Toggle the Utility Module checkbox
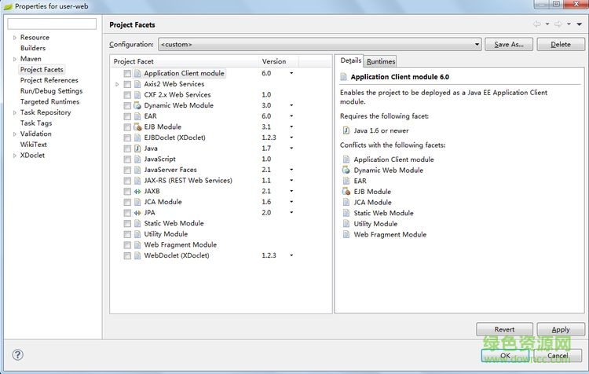The height and width of the screenshot is (374, 589). tap(127, 234)
